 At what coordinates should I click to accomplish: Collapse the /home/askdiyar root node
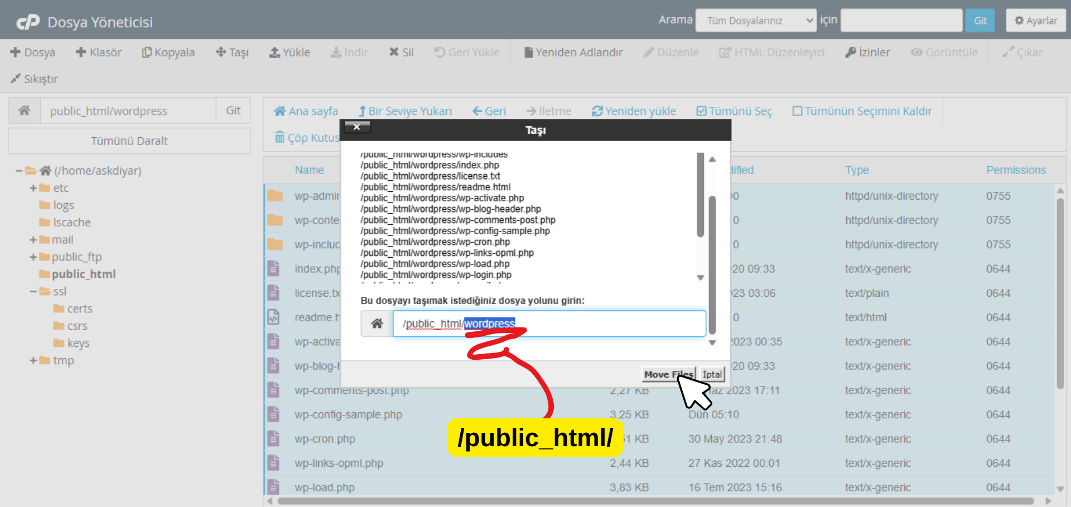pyautogui.click(x=19, y=171)
